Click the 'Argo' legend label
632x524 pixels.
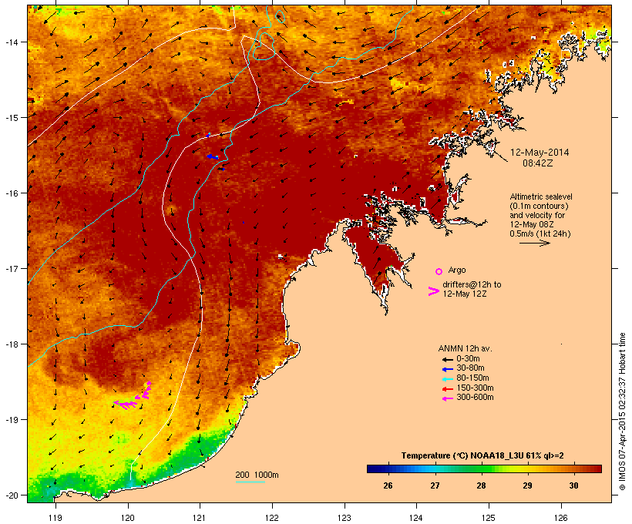click(457, 270)
